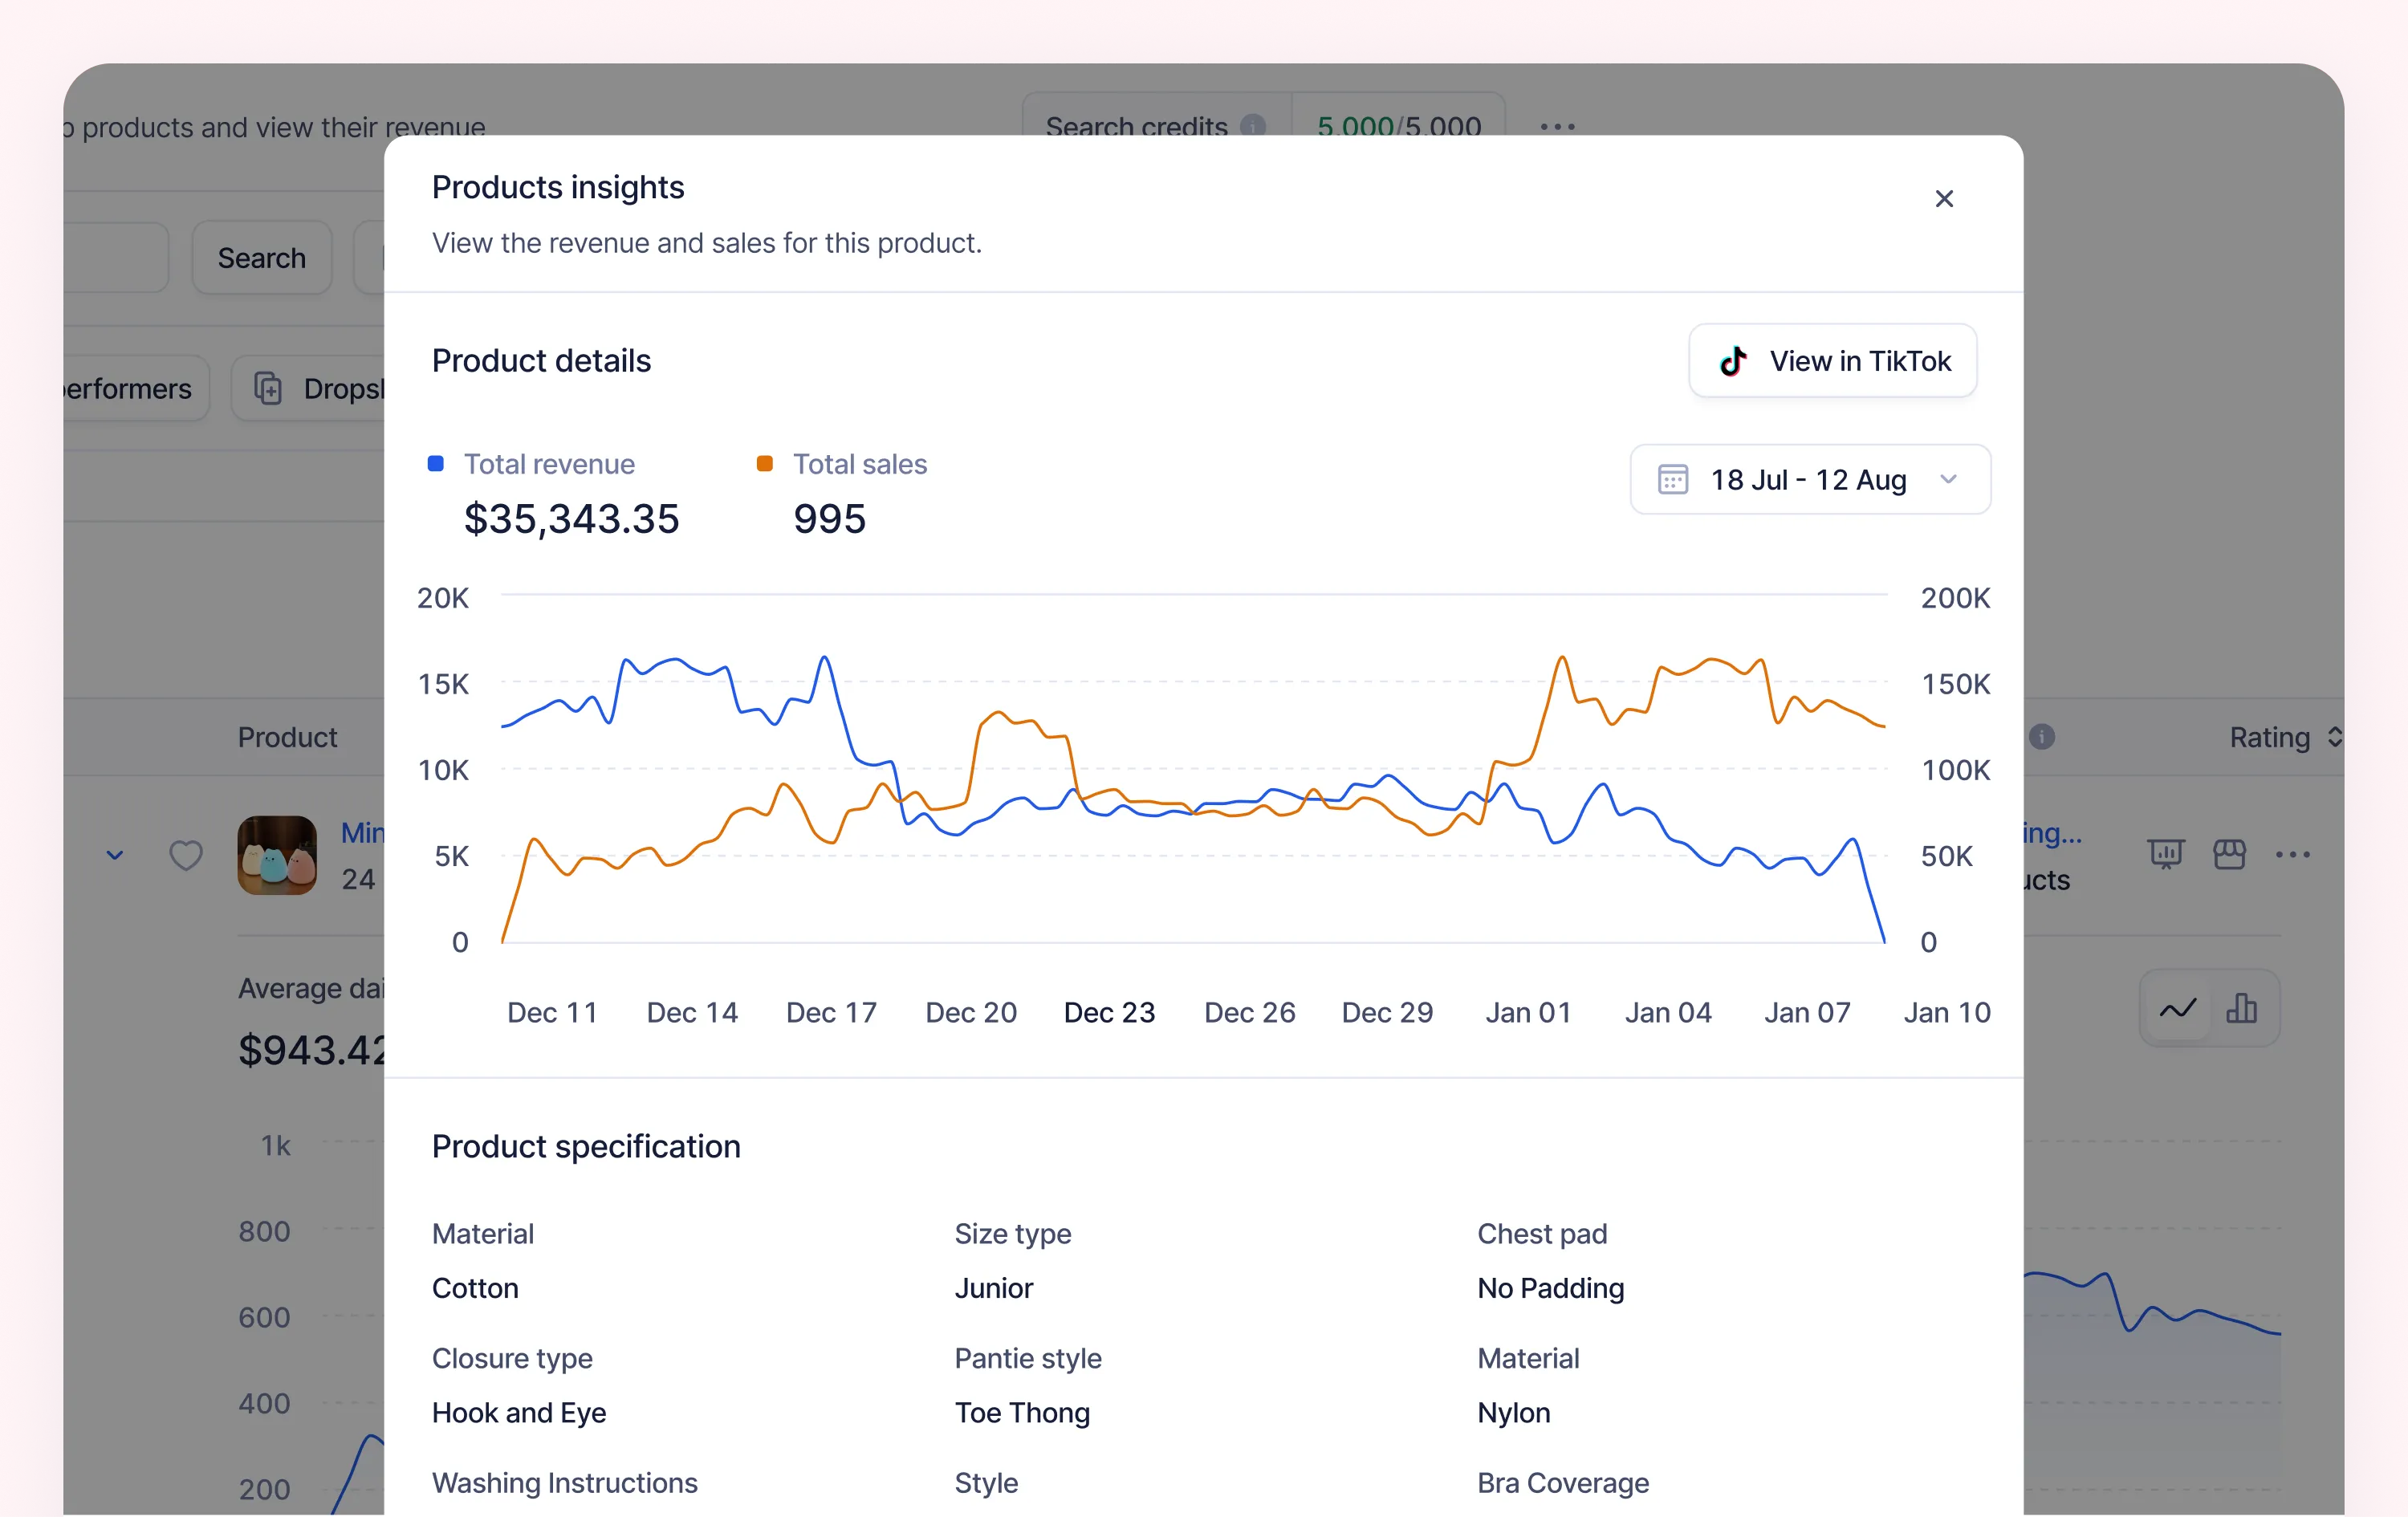The width and height of the screenshot is (2408, 1517).
Task: Click the Dec 23 axis label
Action: [1109, 1013]
